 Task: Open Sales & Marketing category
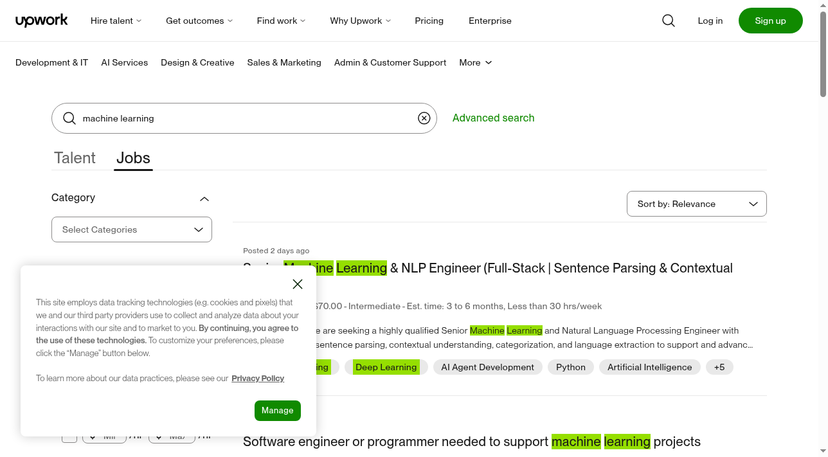(x=284, y=62)
